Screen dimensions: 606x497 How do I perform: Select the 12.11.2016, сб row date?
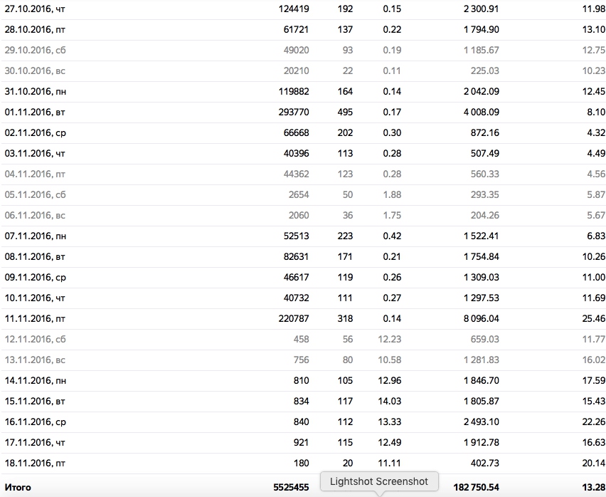tap(35, 339)
